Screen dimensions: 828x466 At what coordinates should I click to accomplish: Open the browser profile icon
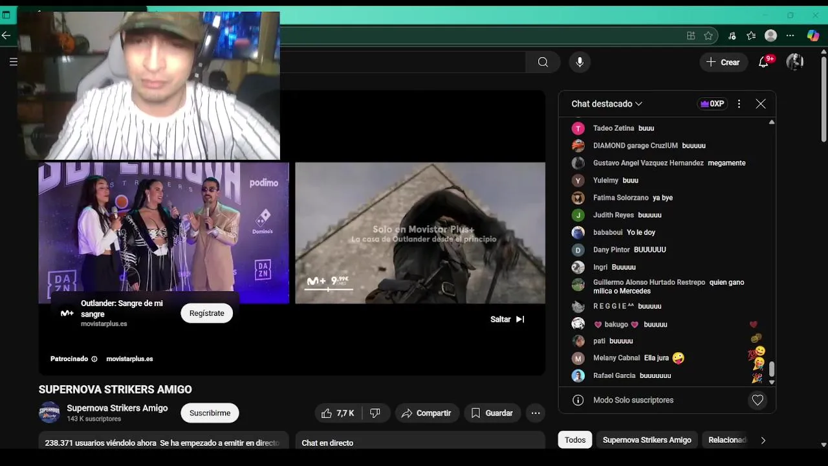770,36
